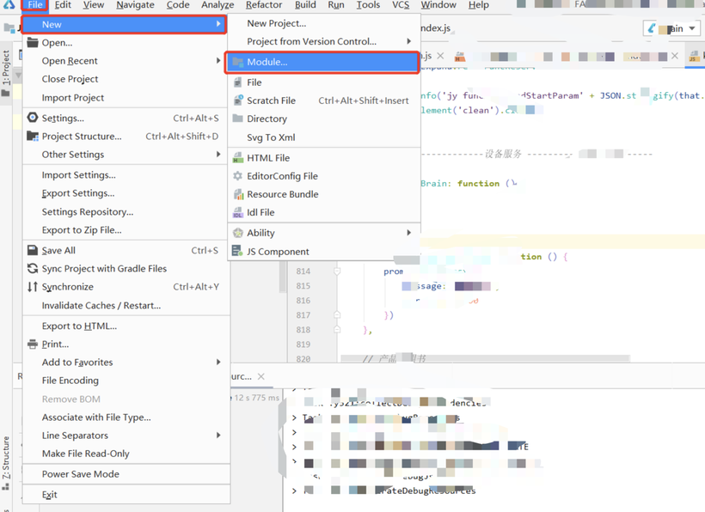Open the 1: Project tool window tab
This screenshot has width=705, height=512.
point(6,73)
